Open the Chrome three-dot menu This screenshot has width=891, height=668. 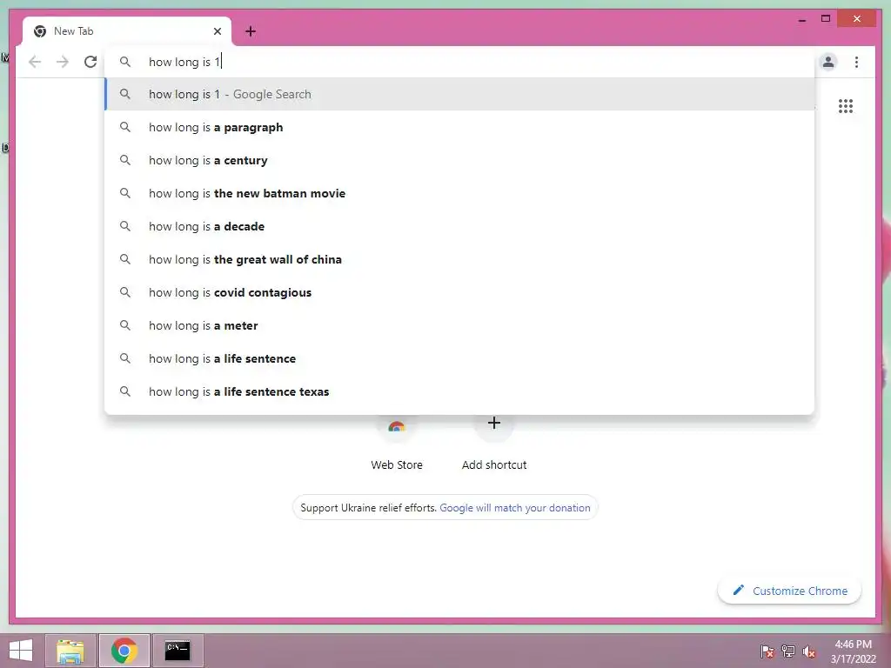856,62
